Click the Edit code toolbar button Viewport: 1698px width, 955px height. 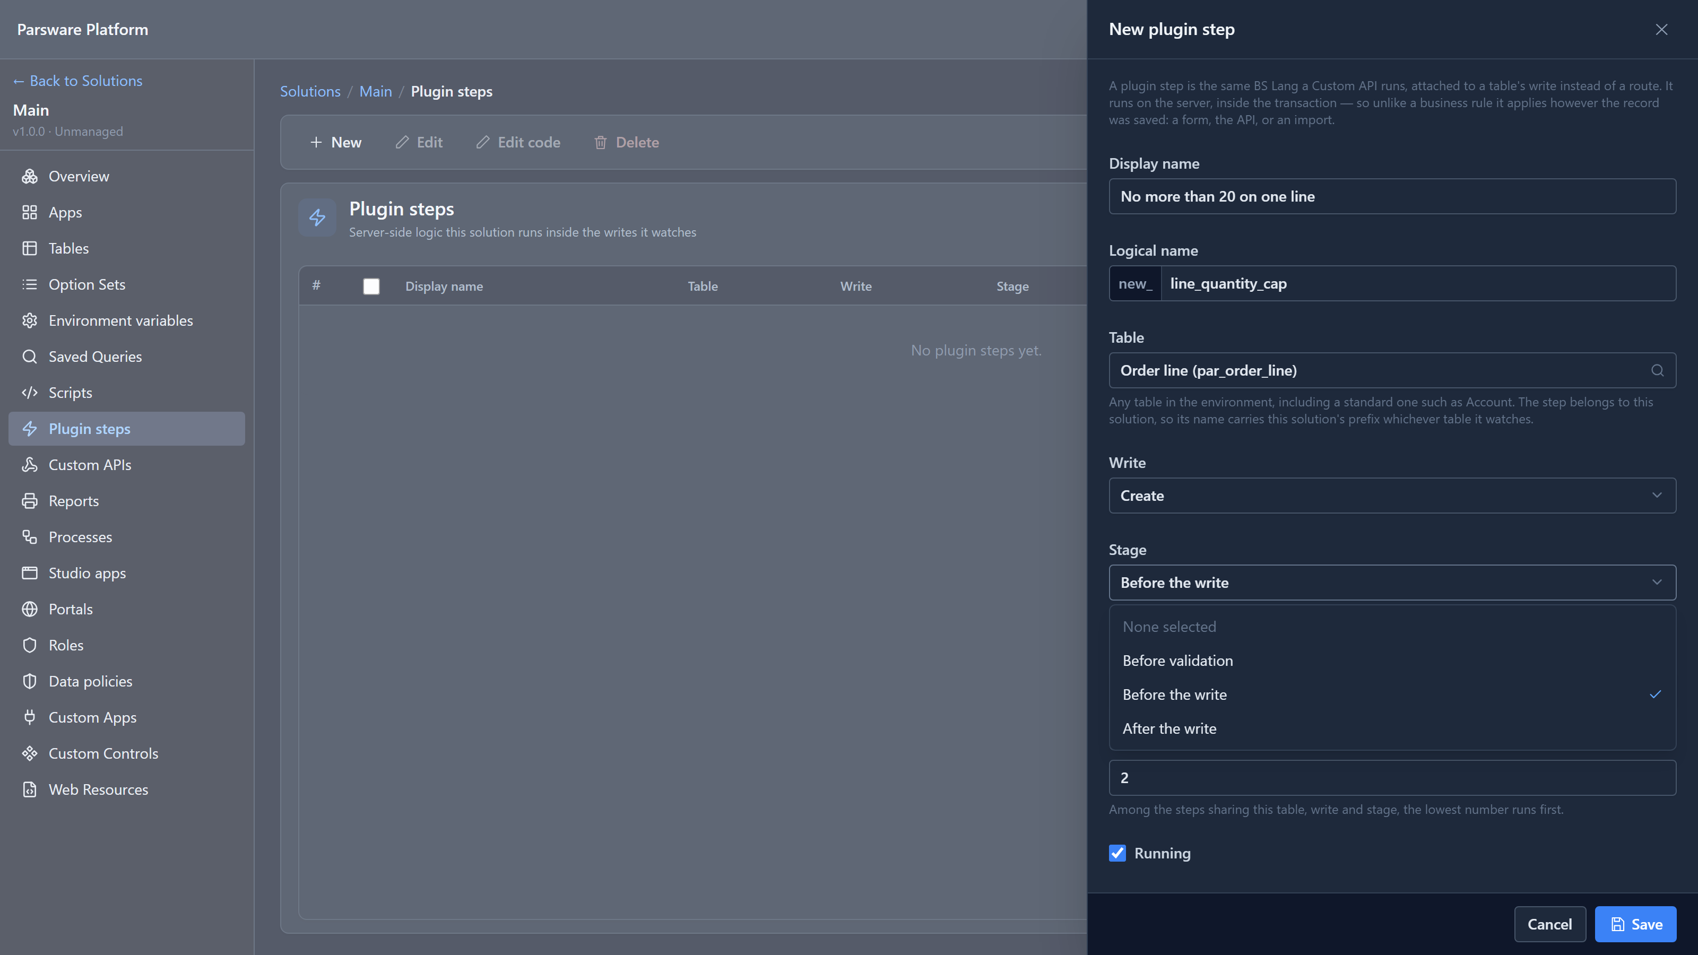pyautogui.click(x=518, y=142)
